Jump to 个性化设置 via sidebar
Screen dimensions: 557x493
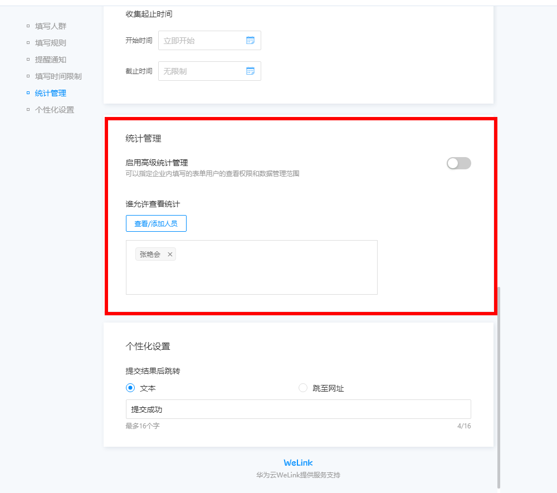[x=55, y=110]
